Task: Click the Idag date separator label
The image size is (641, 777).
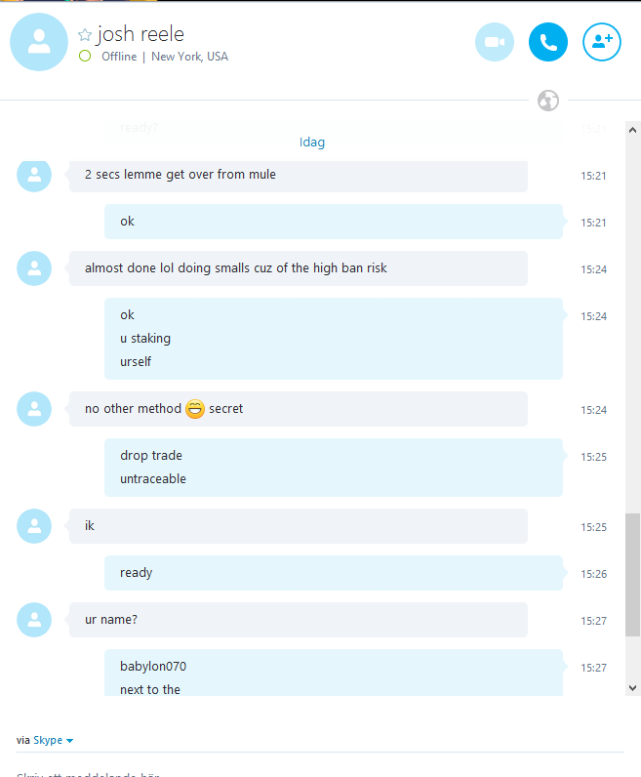Action: click(312, 143)
